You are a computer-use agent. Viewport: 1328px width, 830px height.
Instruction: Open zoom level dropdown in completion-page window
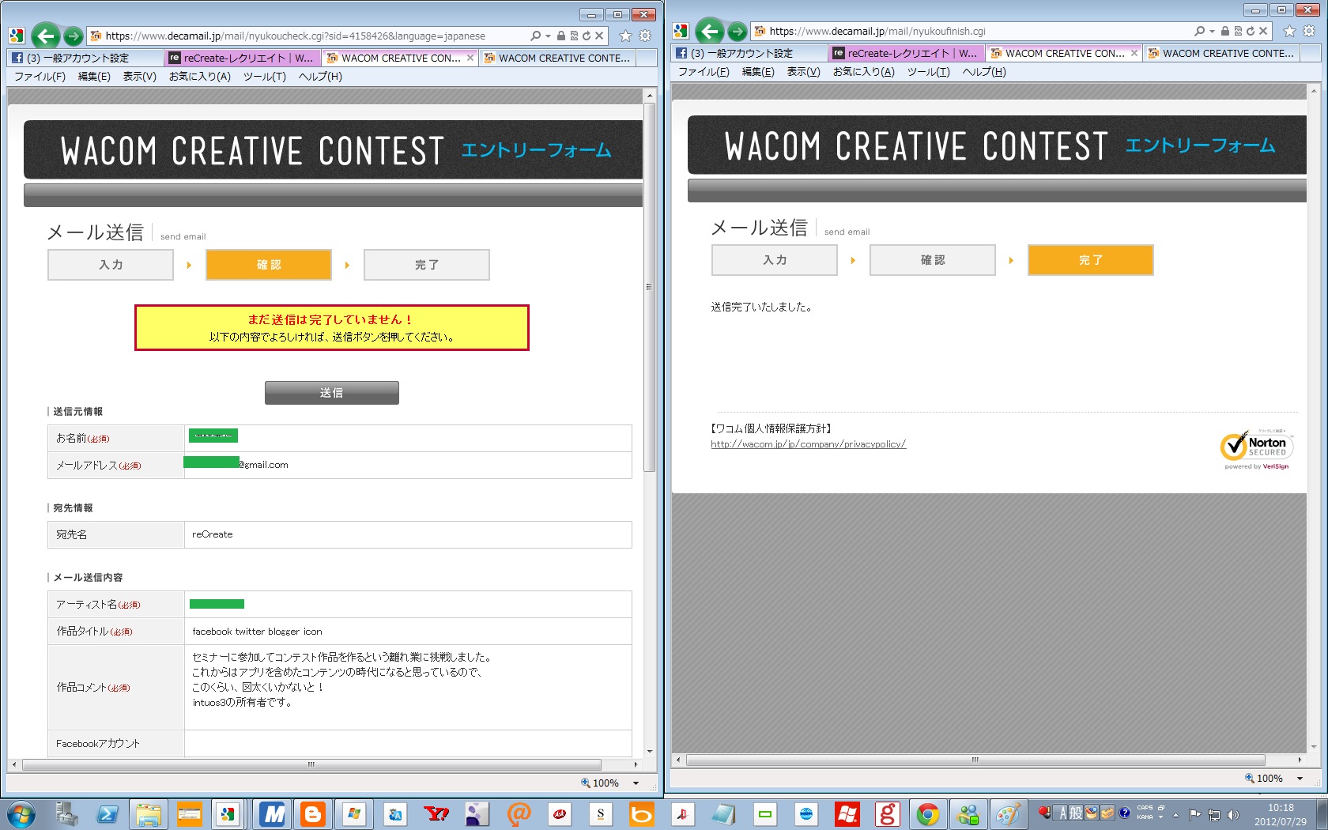pyautogui.click(x=1300, y=779)
